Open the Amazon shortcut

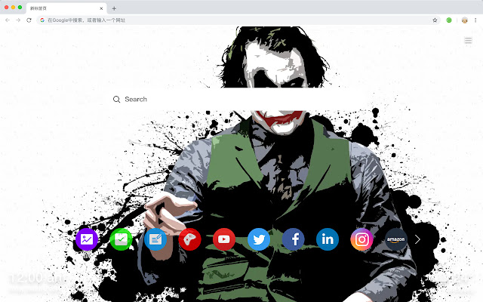click(x=395, y=239)
